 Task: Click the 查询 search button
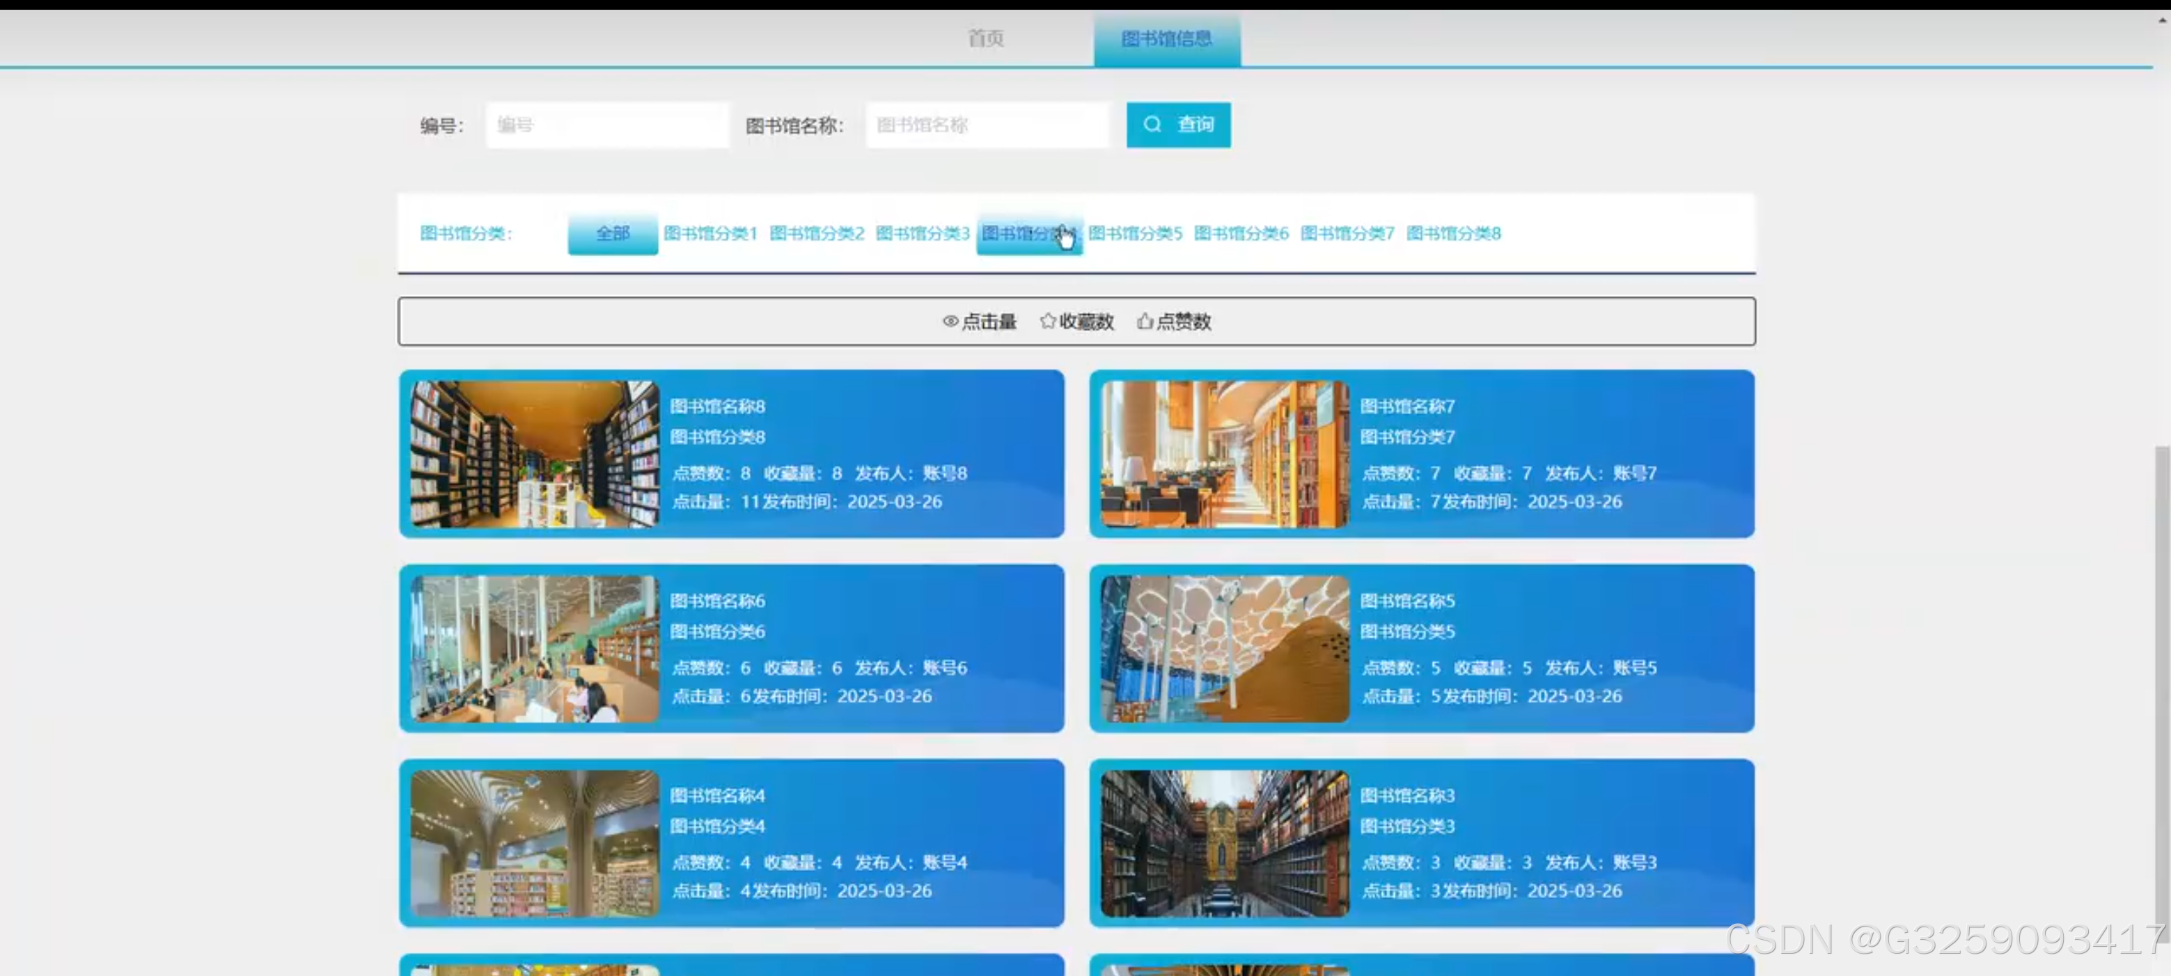tap(1177, 125)
